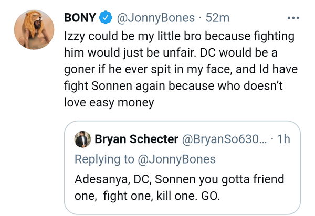Click the blue verified badge beside BONY
Viewport: 315px width, 216px height.
(x=106, y=18)
